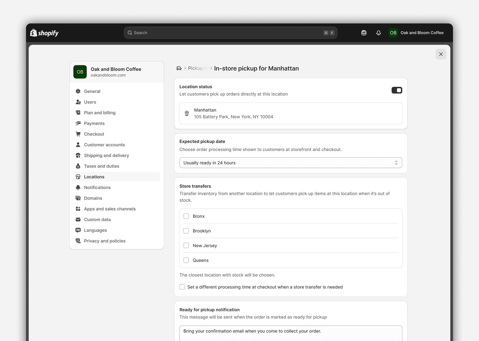
Task: Click the Apps and sales channels icon
Action: [x=78, y=209]
